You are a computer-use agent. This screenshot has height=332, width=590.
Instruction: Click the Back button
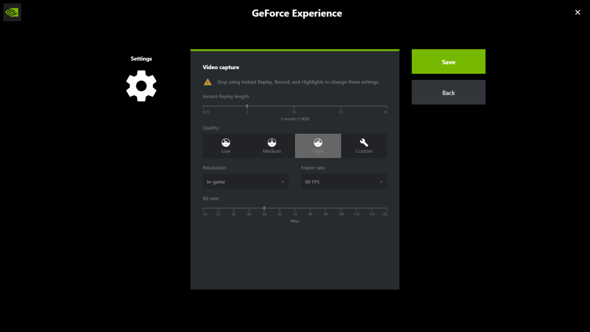(448, 92)
